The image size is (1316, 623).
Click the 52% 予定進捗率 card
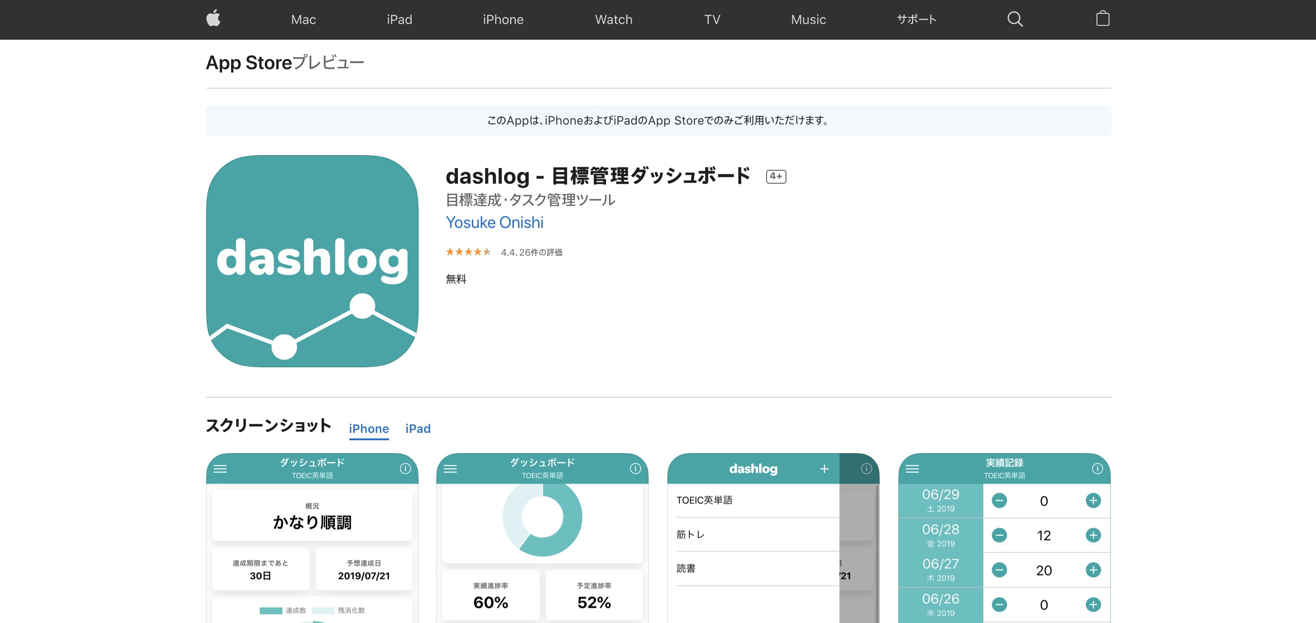(594, 595)
